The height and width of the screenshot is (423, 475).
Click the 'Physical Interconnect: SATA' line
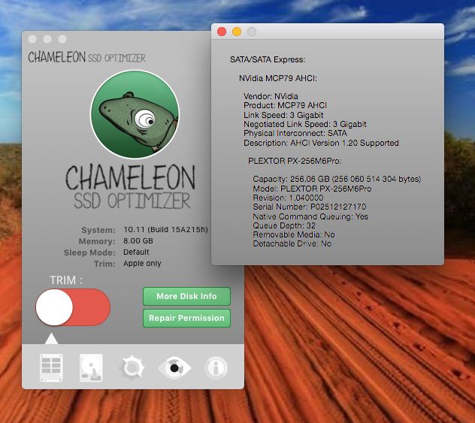click(295, 133)
